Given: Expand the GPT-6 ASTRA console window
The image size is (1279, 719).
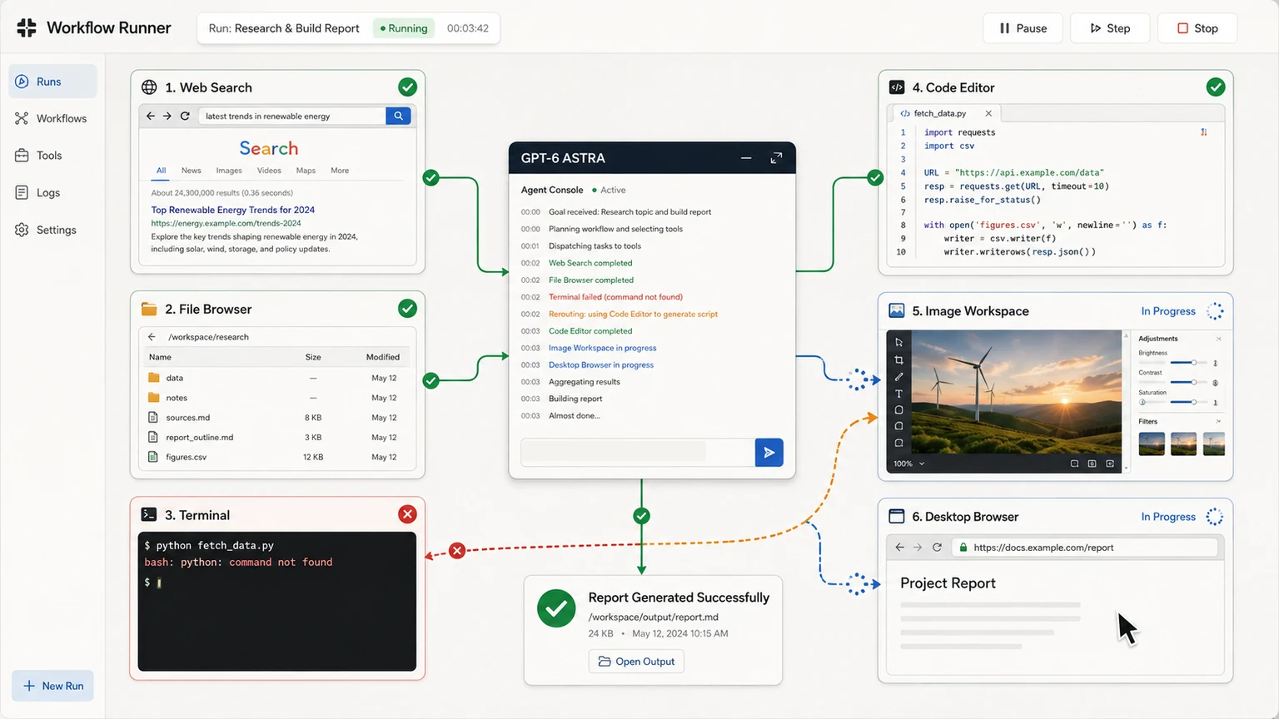Looking at the screenshot, I should [x=776, y=158].
